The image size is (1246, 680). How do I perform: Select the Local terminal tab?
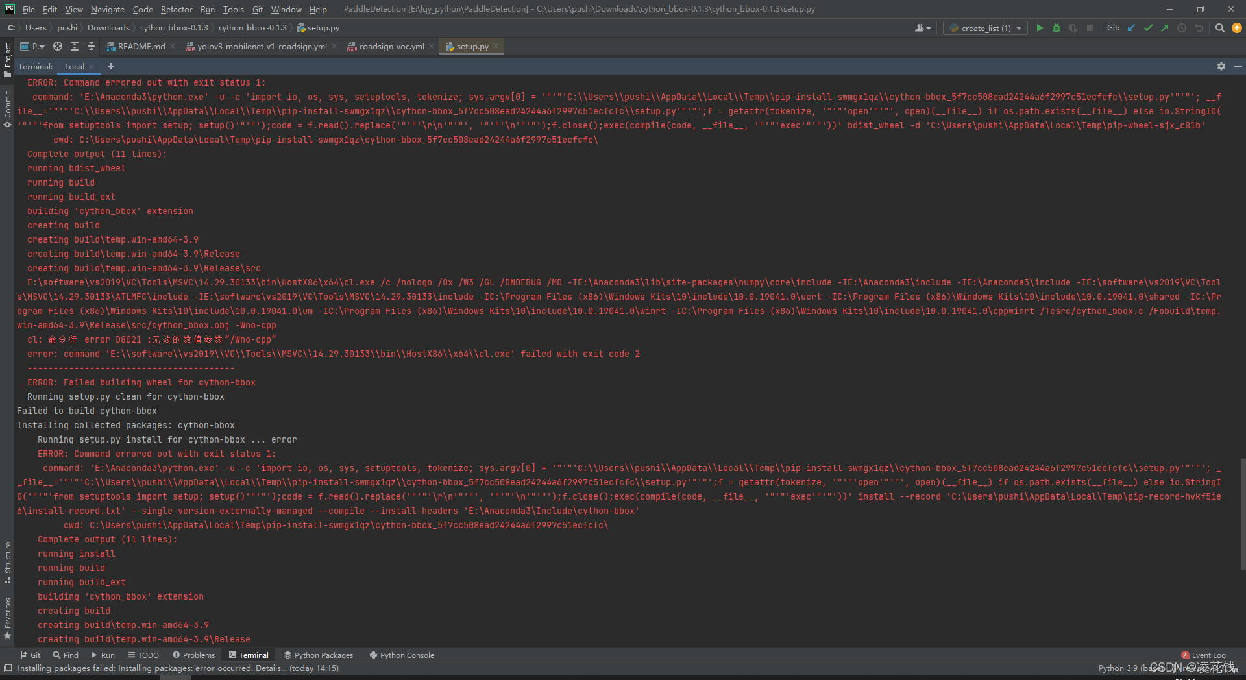click(75, 66)
